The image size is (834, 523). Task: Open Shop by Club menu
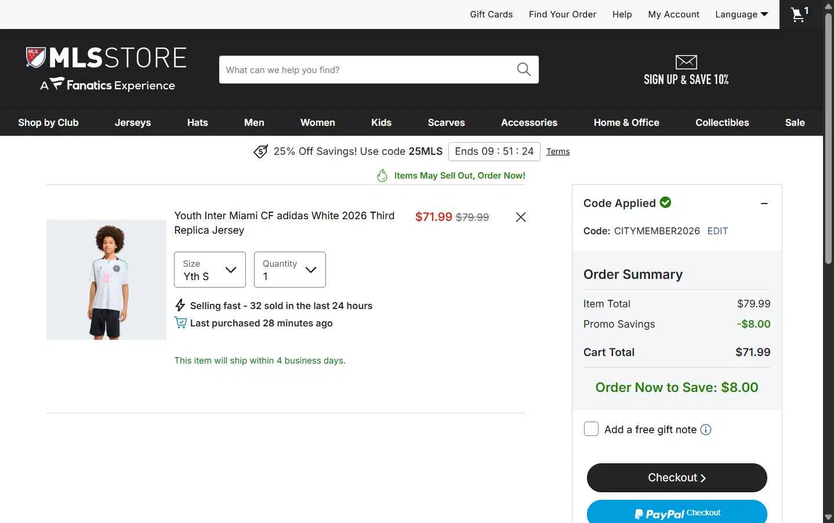point(48,122)
